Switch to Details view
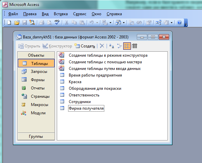The width and height of the screenshot is (202, 163). point(134,46)
